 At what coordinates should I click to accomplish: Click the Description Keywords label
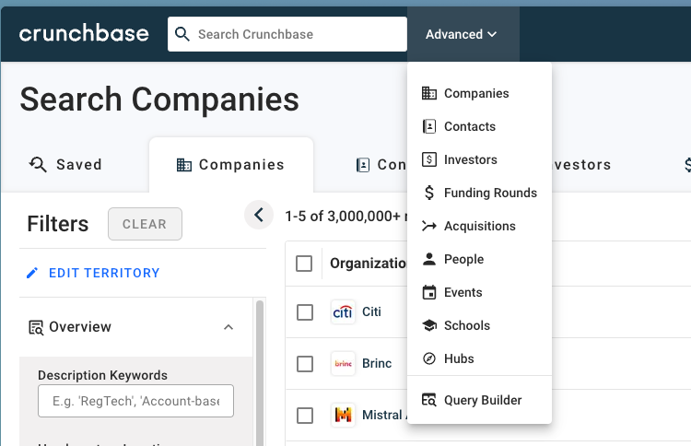pos(102,375)
